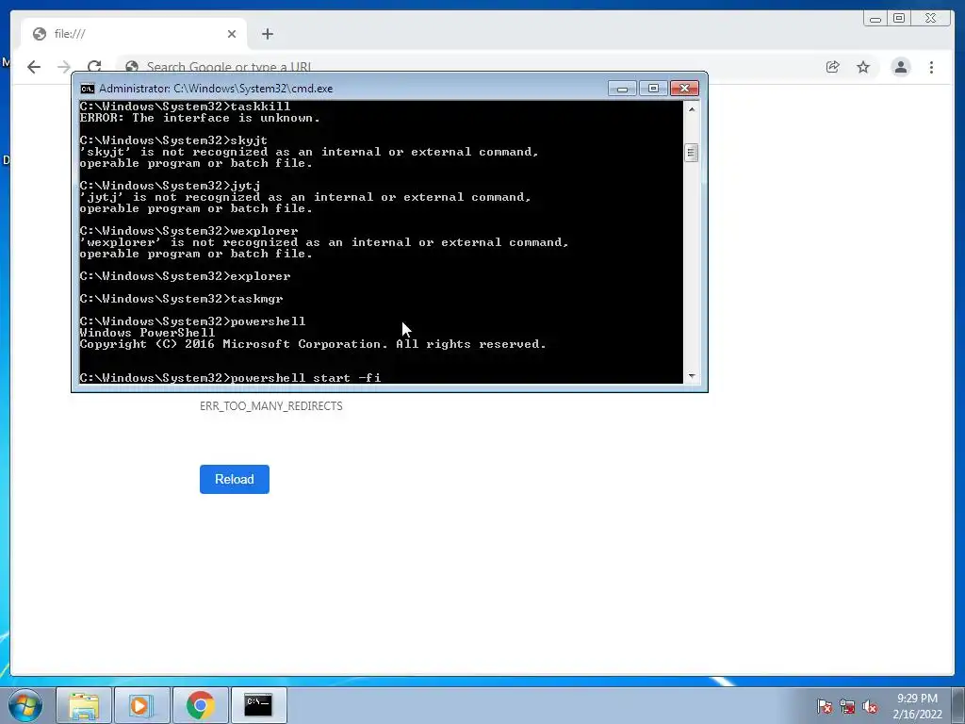Screen dimensions: 965x724
Task: Restore down the Chrome window
Action: [899, 19]
